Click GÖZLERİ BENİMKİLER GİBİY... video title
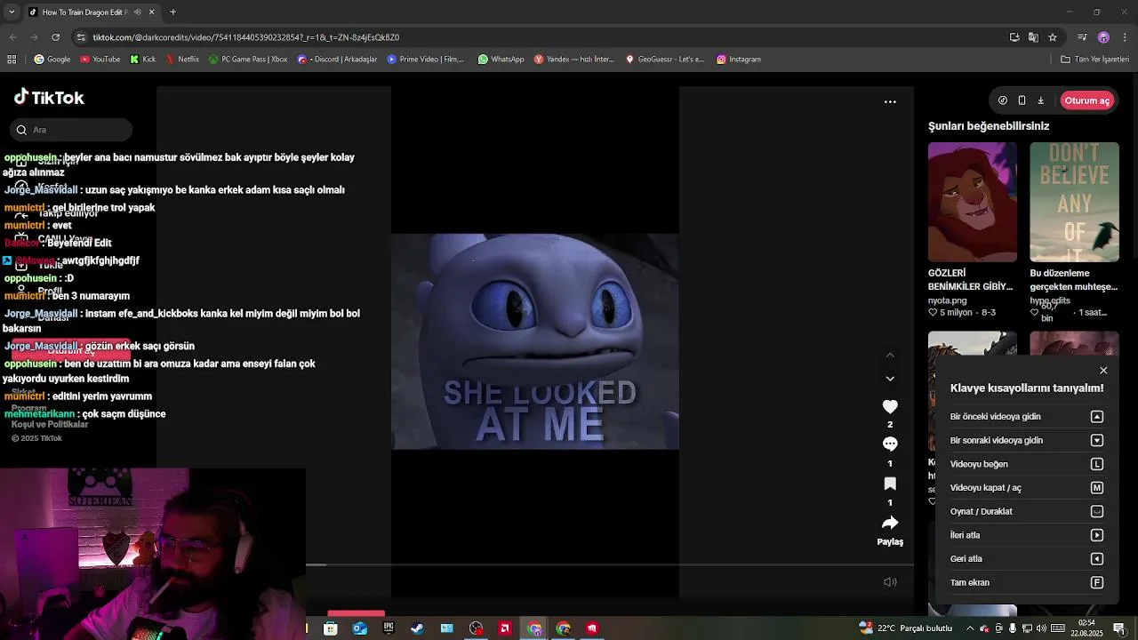1138x640 pixels. [970, 280]
